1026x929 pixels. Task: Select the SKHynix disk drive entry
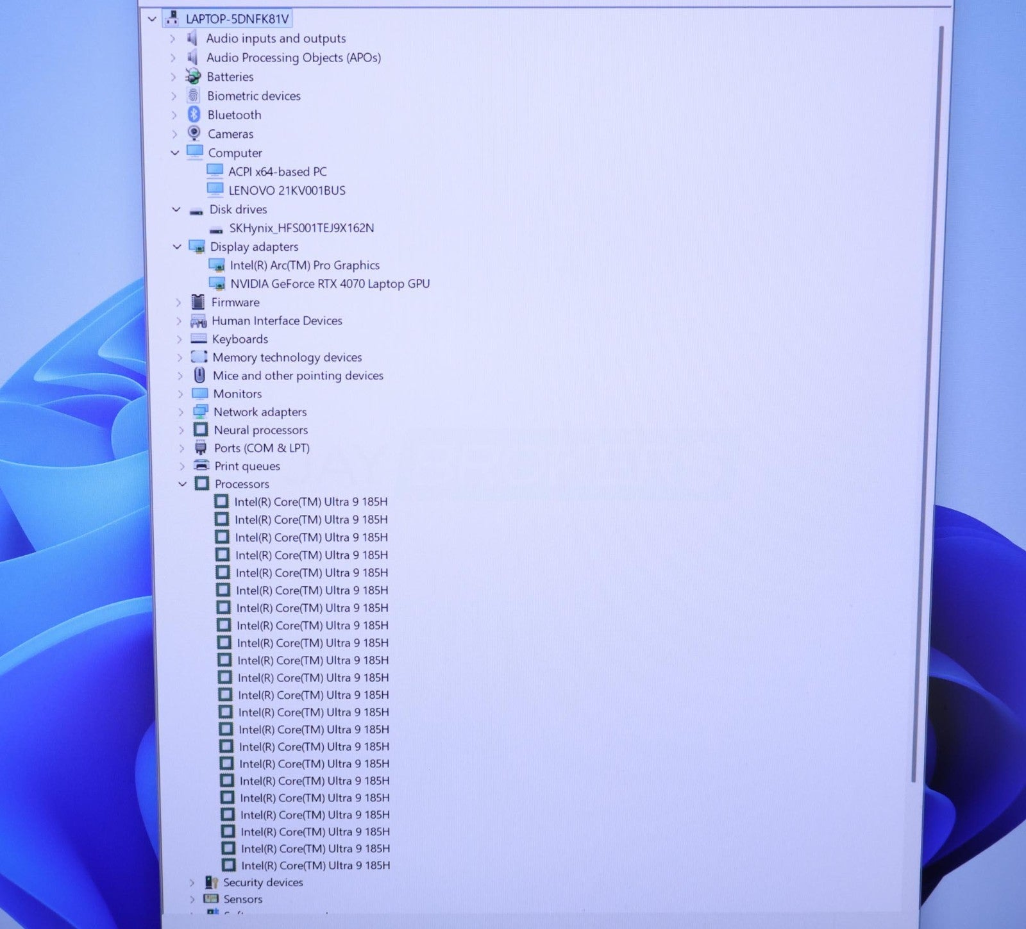pyautogui.click(x=301, y=228)
